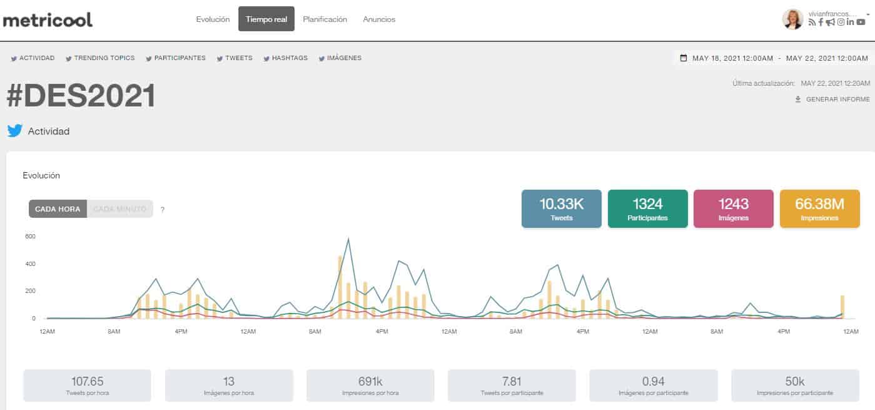Open the May 22, 2021 end date picker
The height and width of the screenshot is (410, 875).
pyautogui.click(x=827, y=58)
